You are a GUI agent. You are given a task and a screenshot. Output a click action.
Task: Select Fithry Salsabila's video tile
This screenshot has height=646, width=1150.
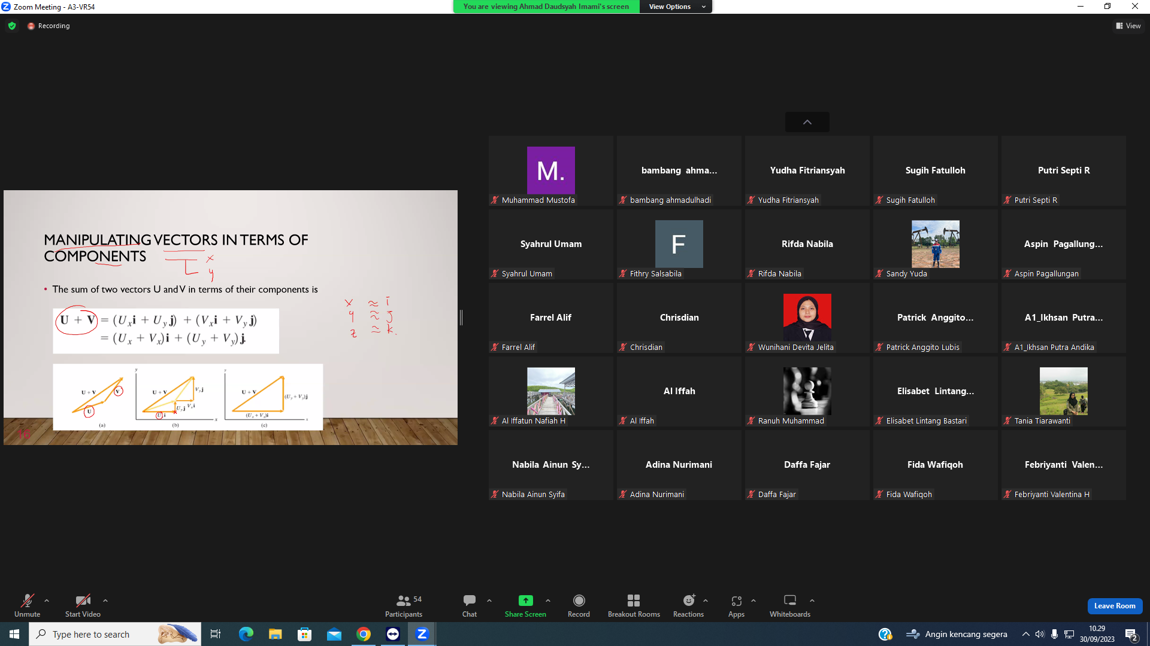click(679, 245)
